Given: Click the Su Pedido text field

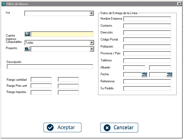Looking at the screenshot, I should [147, 89].
